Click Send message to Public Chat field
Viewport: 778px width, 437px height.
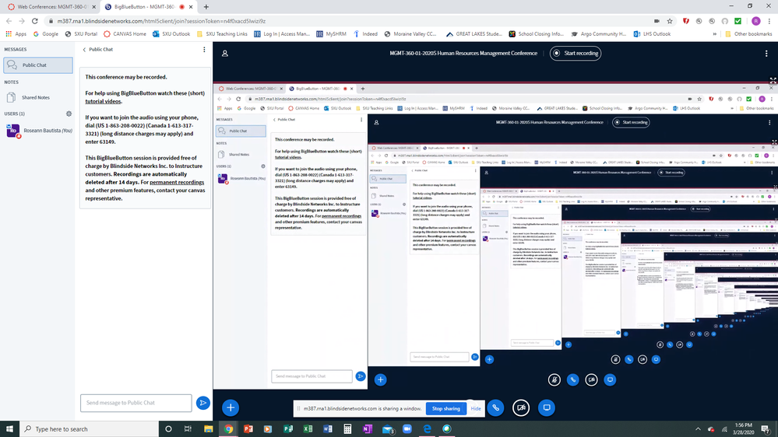point(136,402)
